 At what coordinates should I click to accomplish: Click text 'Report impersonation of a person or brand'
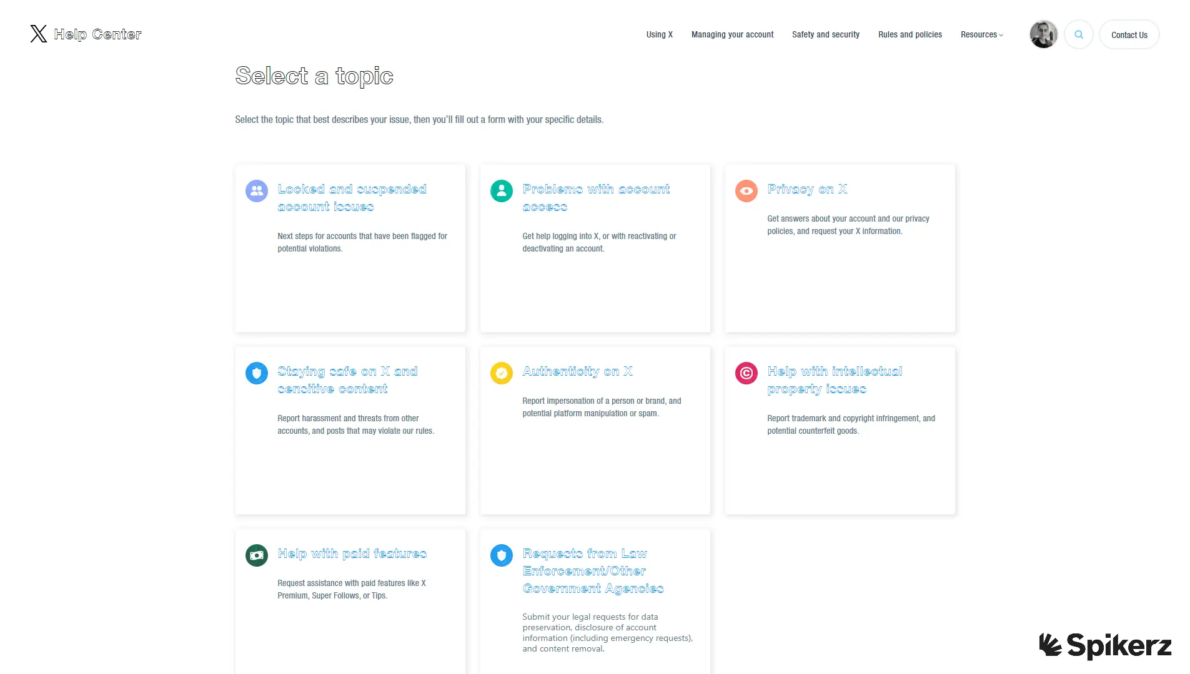pyautogui.click(x=593, y=401)
